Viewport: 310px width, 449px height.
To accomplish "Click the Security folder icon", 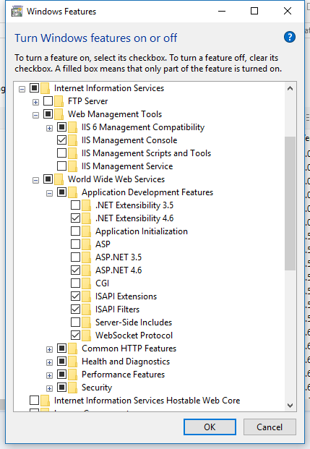I will point(72,388).
